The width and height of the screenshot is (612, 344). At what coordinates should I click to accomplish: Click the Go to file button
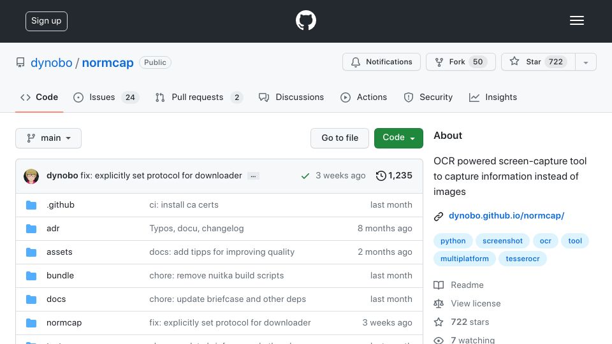click(340, 138)
